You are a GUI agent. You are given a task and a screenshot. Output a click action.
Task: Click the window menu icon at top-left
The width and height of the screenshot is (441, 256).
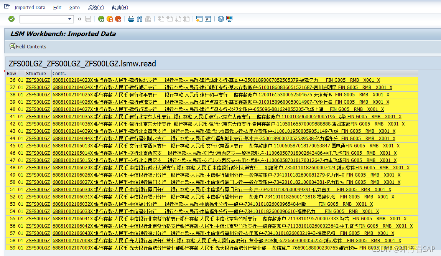click(7, 7)
